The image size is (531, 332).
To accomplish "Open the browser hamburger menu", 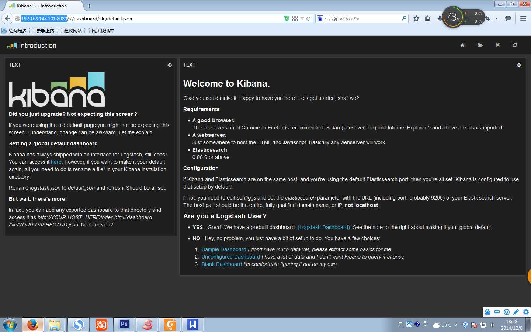I will [x=523, y=18].
